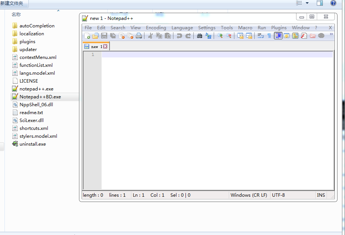Select NppShell_06.dll file
Image resolution: width=345 pixels, height=235 pixels.
coord(36,104)
